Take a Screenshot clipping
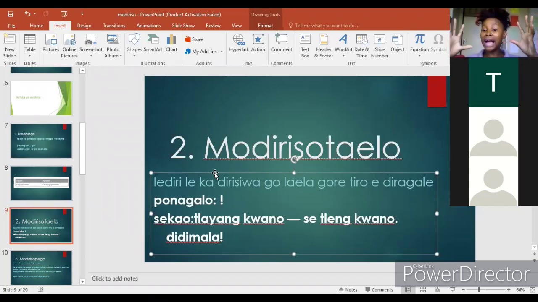This screenshot has height=302, width=538. [x=91, y=44]
